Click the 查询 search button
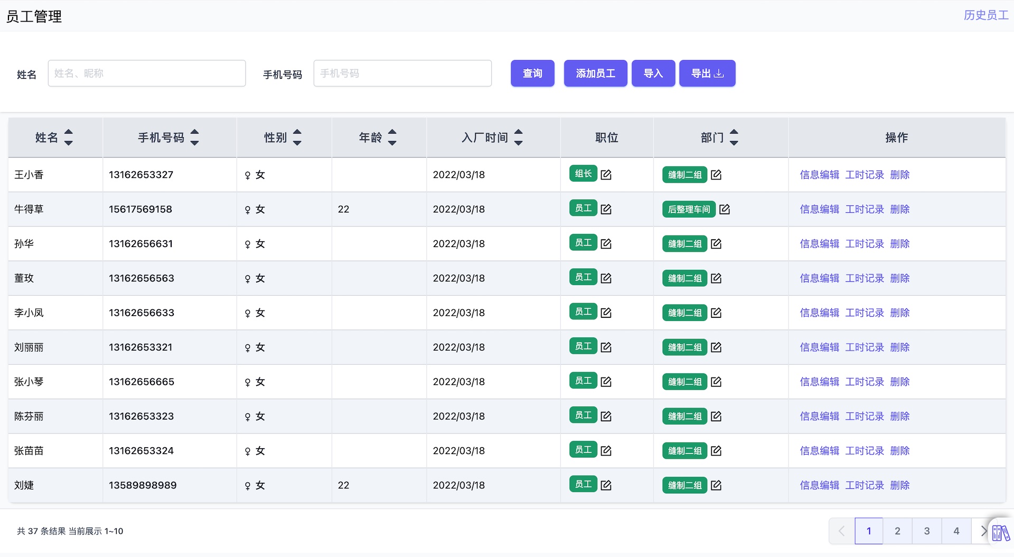The height and width of the screenshot is (557, 1014). click(532, 73)
